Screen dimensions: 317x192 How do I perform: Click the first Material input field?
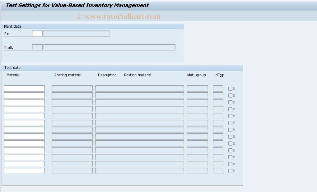pyautogui.click(x=24, y=88)
